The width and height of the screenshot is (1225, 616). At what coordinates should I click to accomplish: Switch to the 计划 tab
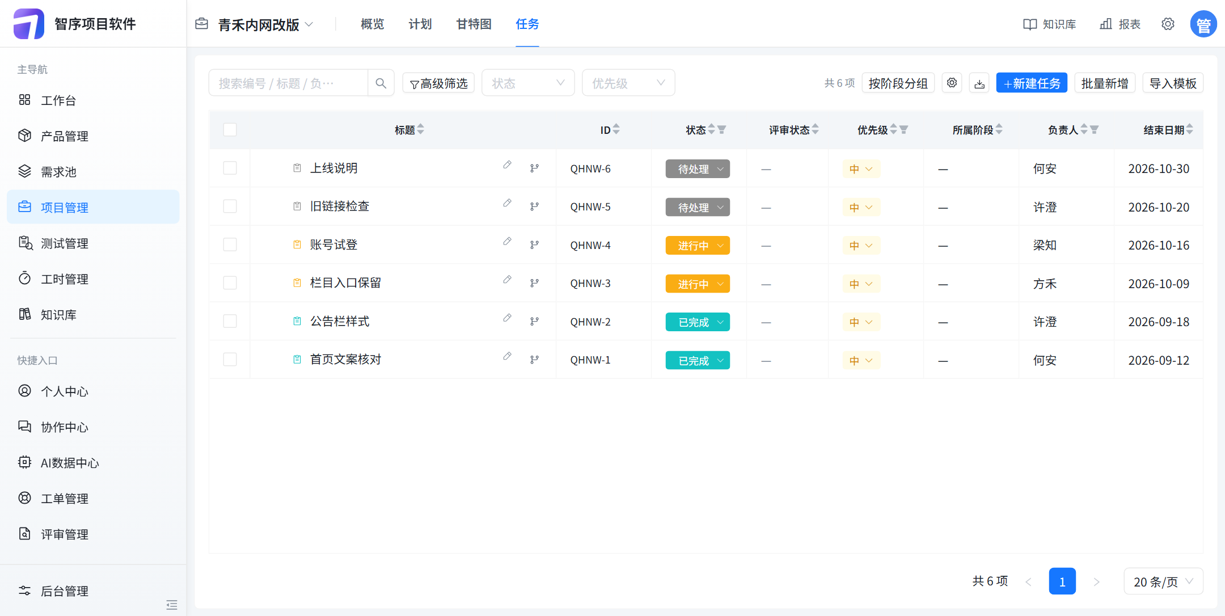point(420,24)
